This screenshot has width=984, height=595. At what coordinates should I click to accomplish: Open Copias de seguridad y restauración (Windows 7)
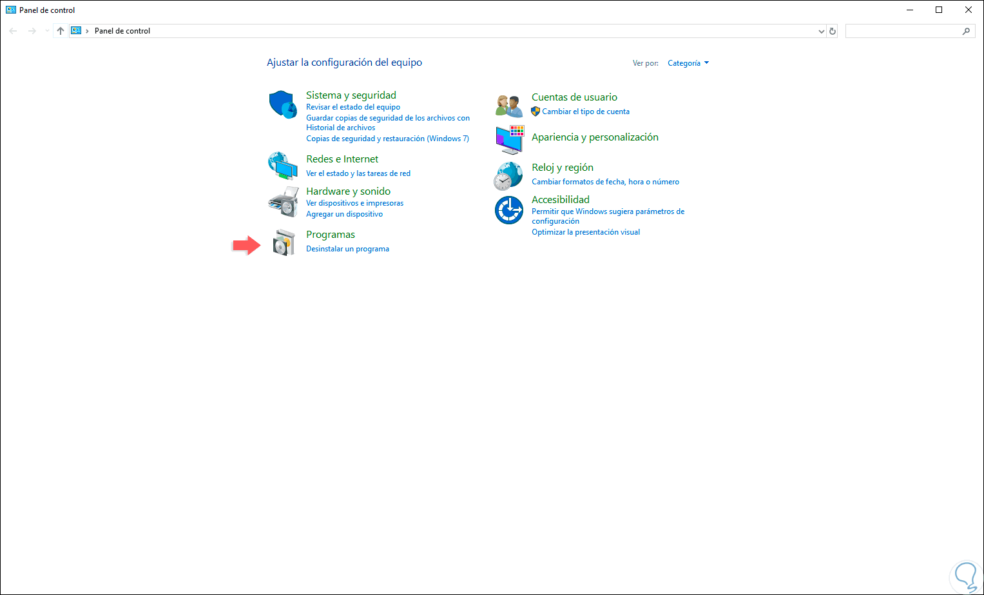tap(387, 139)
